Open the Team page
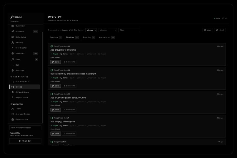 (x=24, y=109)
